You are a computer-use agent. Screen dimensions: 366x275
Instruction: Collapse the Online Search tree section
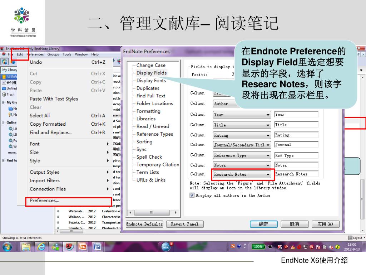(x=3, y=122)
